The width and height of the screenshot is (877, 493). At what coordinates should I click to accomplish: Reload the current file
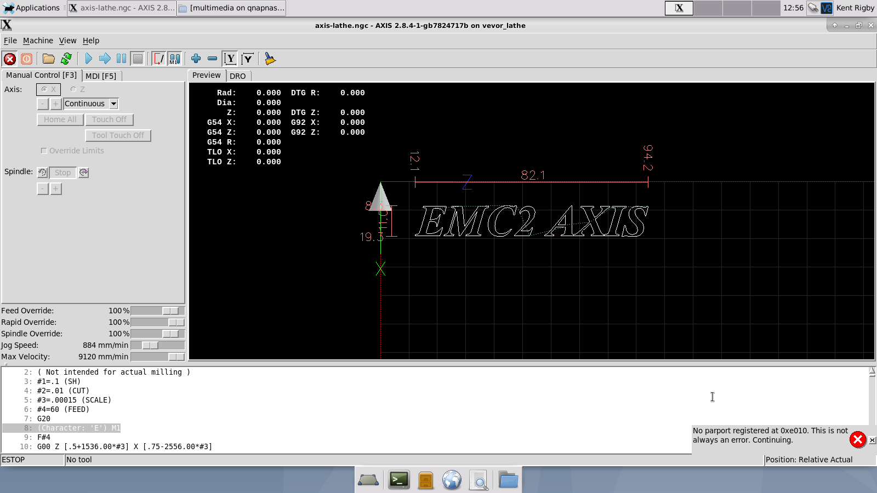click(66, 59)
